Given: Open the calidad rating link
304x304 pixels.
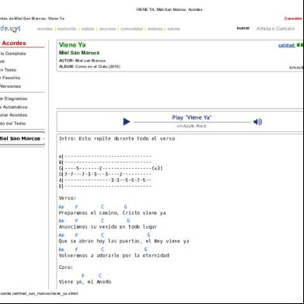Looking at the screenshot, I should click(287, 45).
